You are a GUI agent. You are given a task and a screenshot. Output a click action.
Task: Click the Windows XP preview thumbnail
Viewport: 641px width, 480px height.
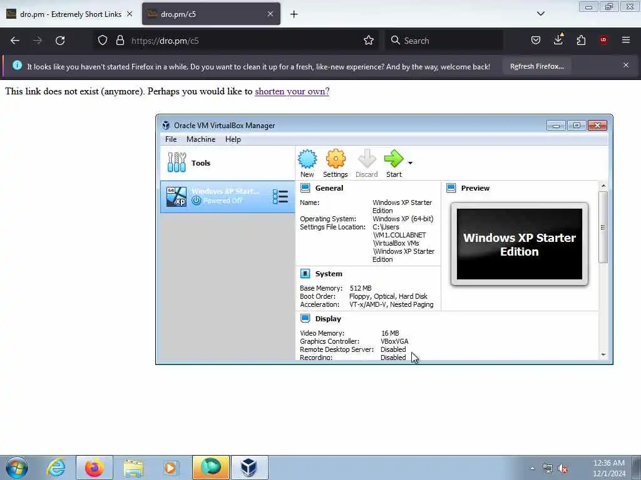tap(519, 244)
